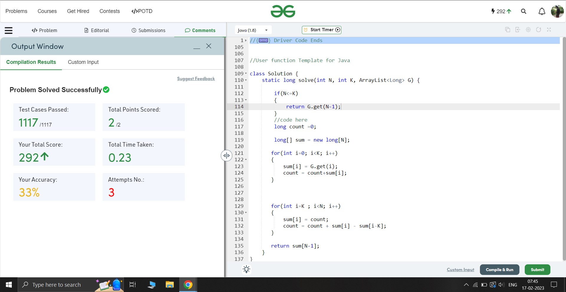The image size is (566, 292).
Task: Close the Output Window
Action: [209, 46]
